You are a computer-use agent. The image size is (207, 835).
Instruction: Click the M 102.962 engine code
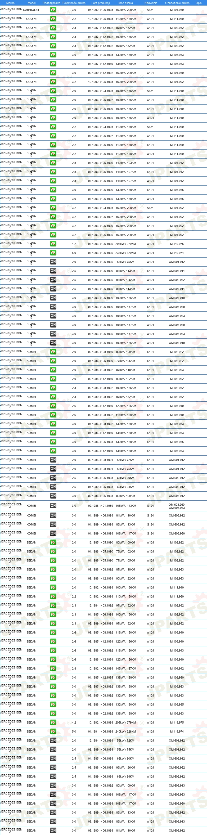pyautogui.click(x=177, y=379)
